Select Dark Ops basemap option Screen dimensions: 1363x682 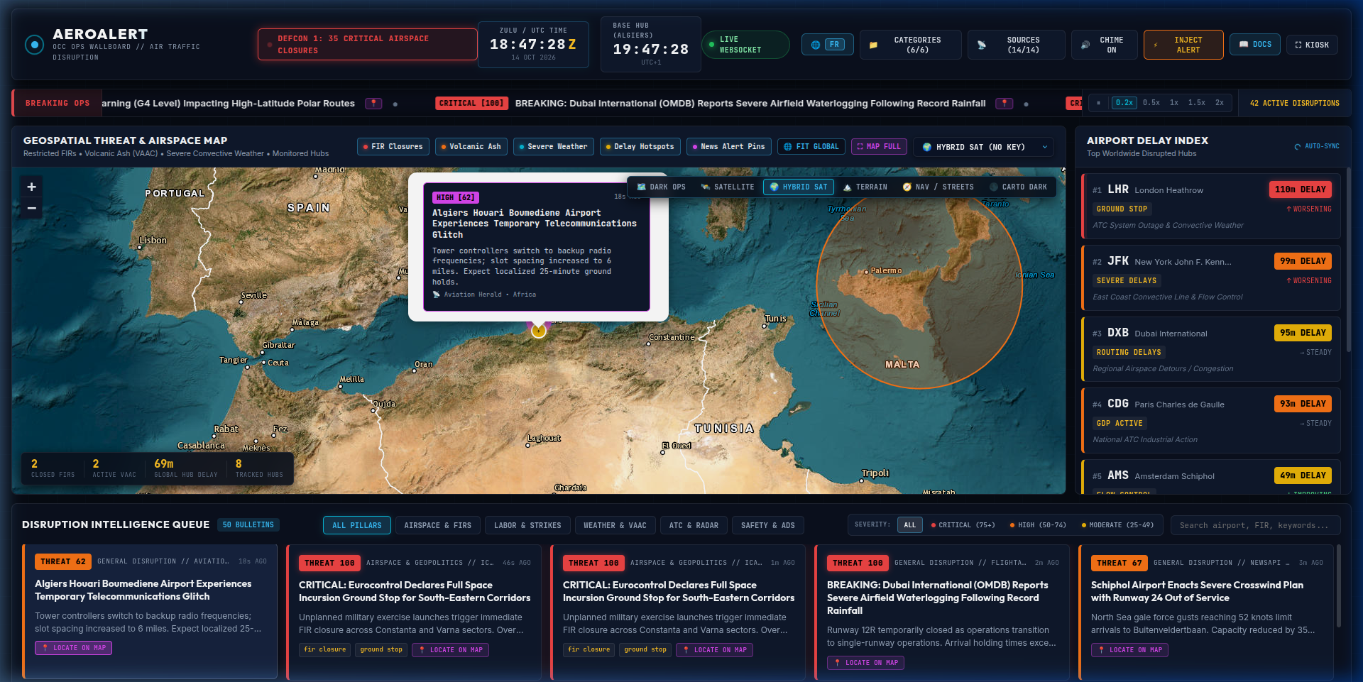click(661, 187)
